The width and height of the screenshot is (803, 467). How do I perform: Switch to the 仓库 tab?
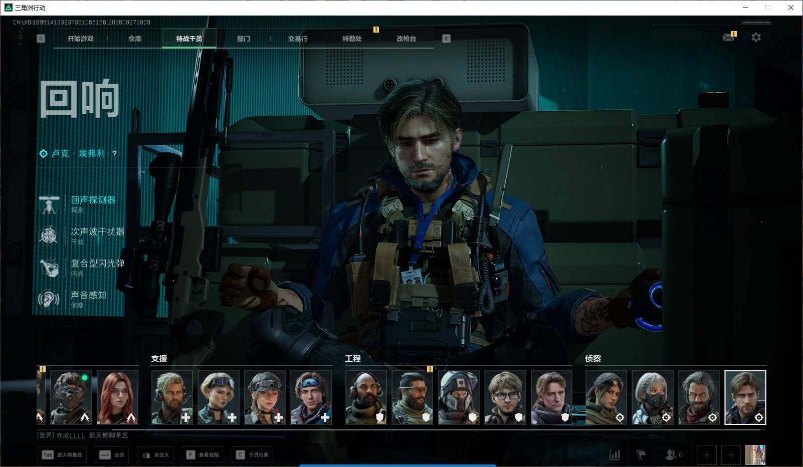tap(135, 39)
